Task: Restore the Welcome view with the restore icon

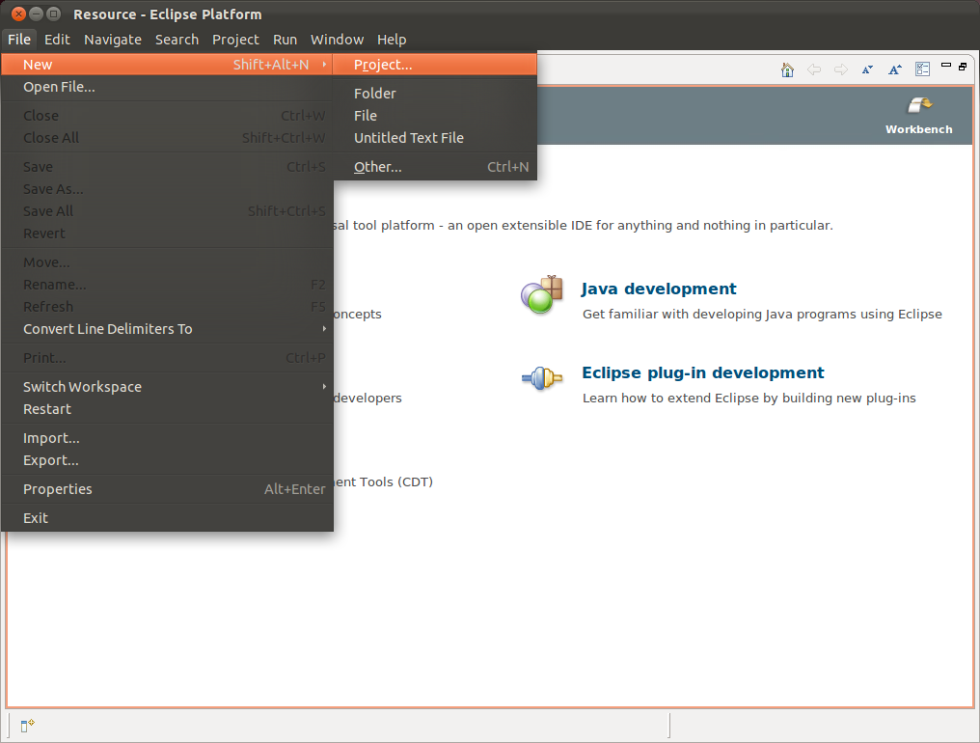Action: (963, 66)
